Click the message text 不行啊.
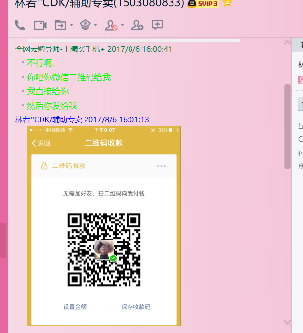 [x=41, y=63]
